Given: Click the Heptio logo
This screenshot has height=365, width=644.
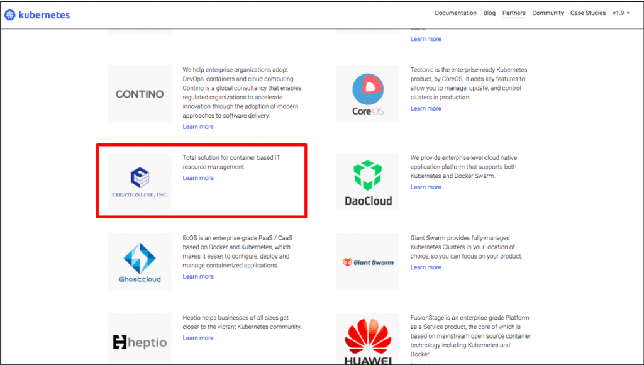Looking at the screenshot, I should pos(140,342).
